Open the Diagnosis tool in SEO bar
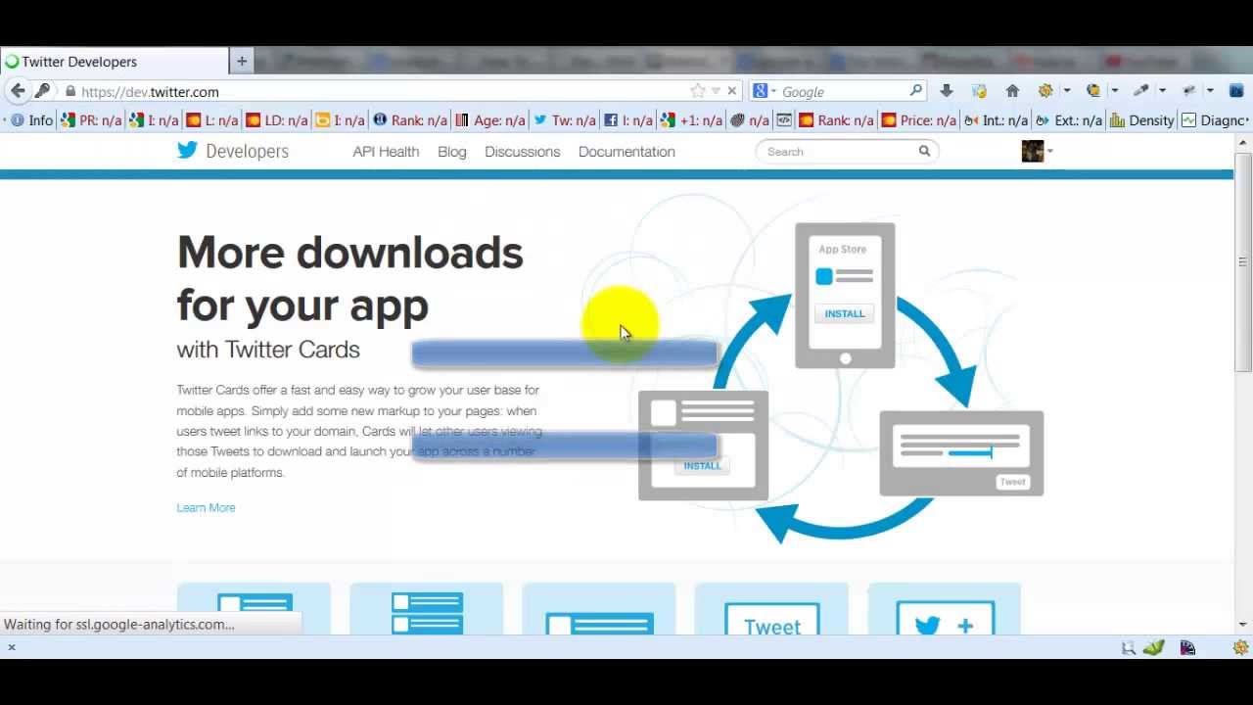1253x705 pixels. [1215, 120]
